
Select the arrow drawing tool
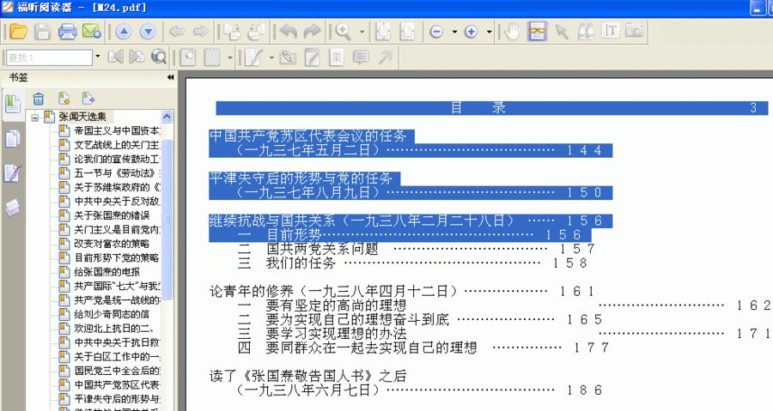pyautogui.click(x=386, y=57)
